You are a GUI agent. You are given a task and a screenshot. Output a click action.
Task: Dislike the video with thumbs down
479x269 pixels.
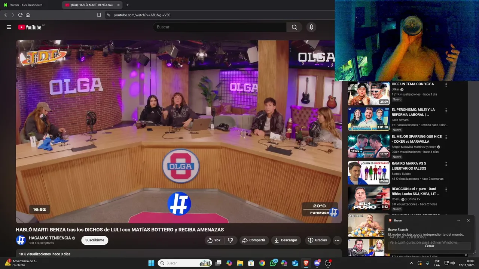pos(231,240)
